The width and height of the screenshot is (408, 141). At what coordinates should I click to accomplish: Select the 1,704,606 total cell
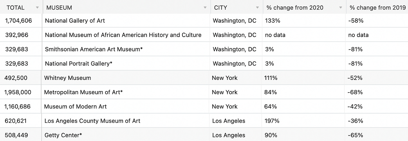[21, 20]
